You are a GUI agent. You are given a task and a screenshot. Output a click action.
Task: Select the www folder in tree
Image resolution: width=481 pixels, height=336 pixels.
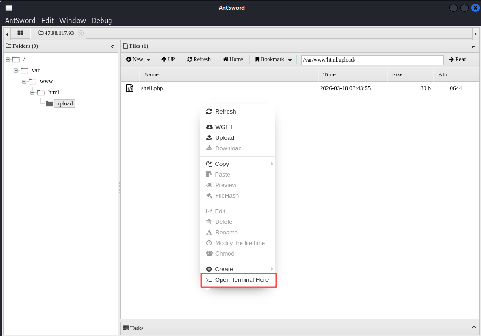(46, 81)
